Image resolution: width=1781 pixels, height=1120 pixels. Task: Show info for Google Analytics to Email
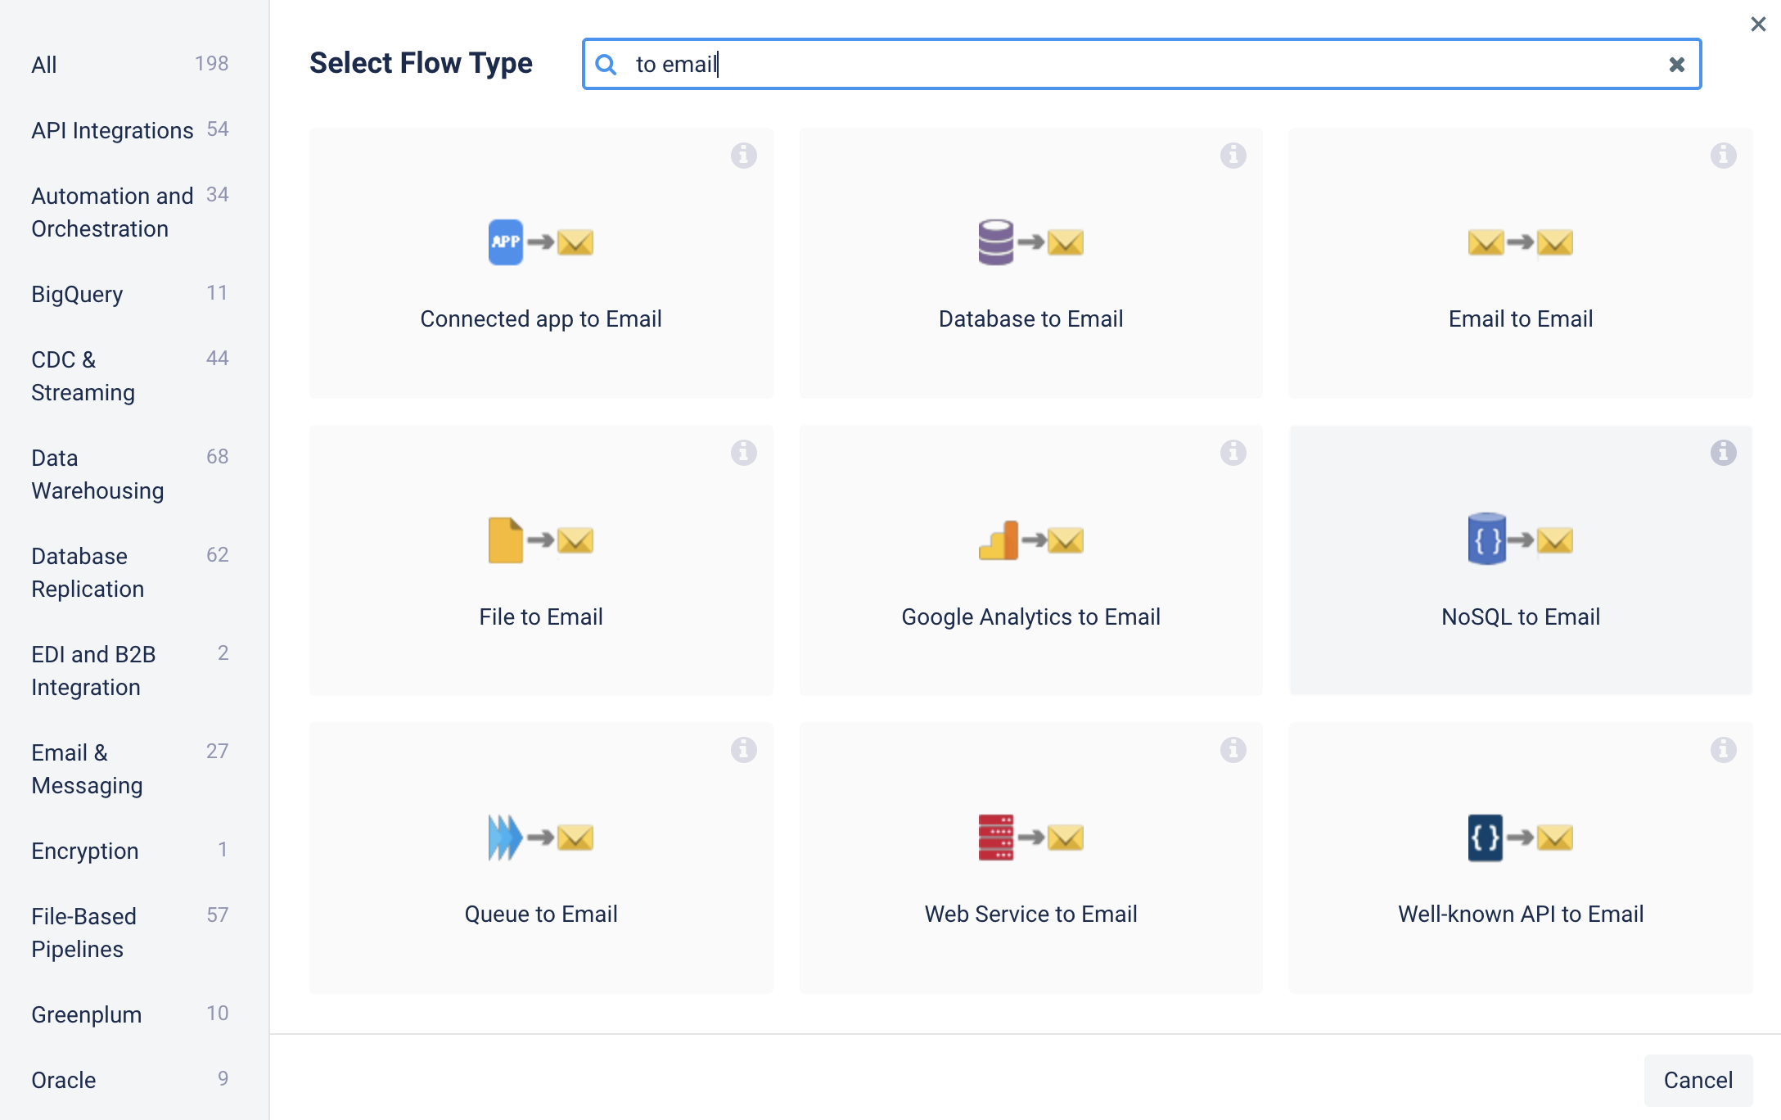pyautogui.click(x=1233, y=452)
